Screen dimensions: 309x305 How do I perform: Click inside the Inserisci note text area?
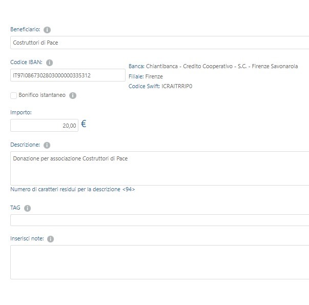pos(159,262)
